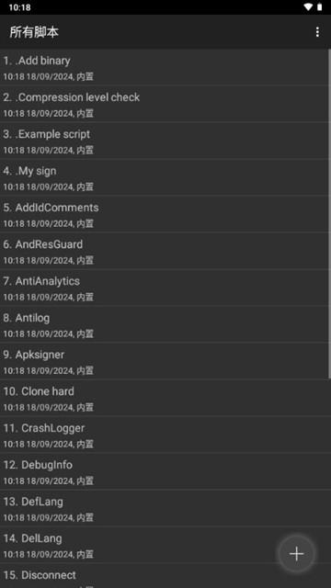Open the .Add binary script

[164, 67]
